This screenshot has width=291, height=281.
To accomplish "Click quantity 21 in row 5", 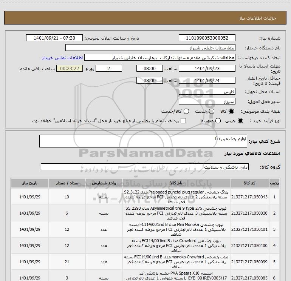I will (x=67, y=262).
